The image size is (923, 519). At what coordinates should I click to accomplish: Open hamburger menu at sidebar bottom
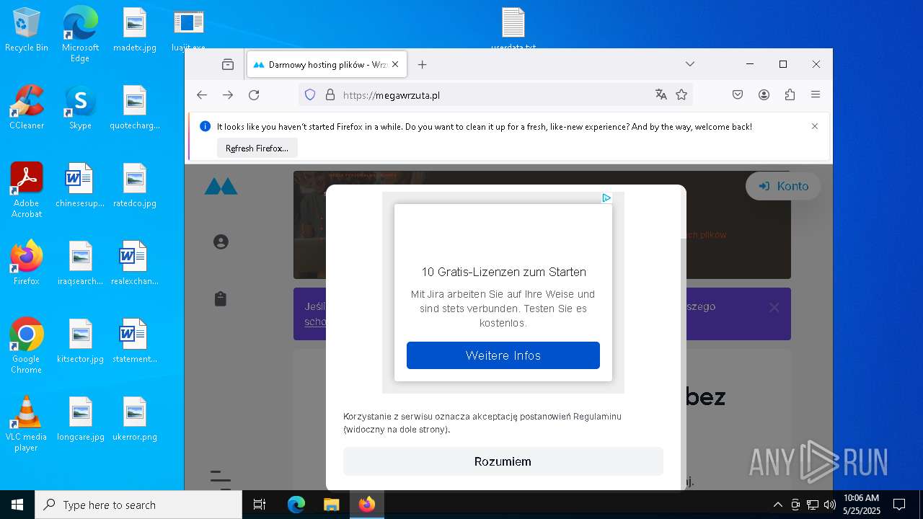coord(221,479)
